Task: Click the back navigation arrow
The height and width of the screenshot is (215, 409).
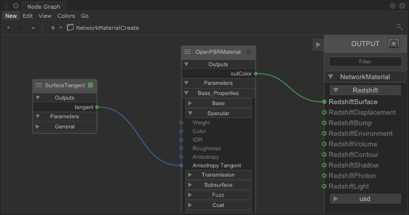Action: (x=8, y=28)
